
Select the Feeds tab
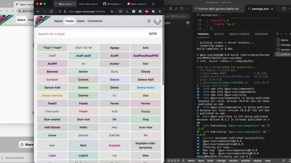pyautogui.click(x=70, y=21)
